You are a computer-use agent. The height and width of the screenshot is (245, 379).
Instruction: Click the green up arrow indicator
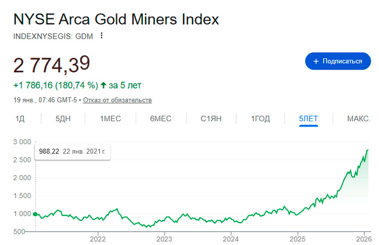(x=103, y=85)
